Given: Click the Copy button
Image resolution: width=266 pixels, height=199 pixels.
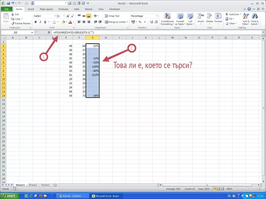Looking at the screenshot, I should point(17,19).
